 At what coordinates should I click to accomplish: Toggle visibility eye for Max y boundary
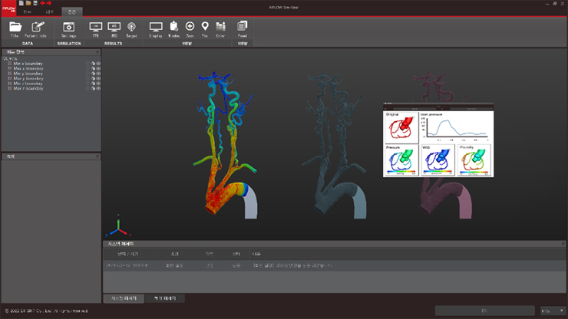99,78
